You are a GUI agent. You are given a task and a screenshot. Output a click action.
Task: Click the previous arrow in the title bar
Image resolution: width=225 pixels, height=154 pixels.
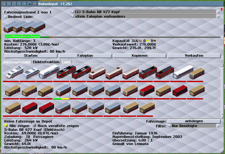[19, 4]
